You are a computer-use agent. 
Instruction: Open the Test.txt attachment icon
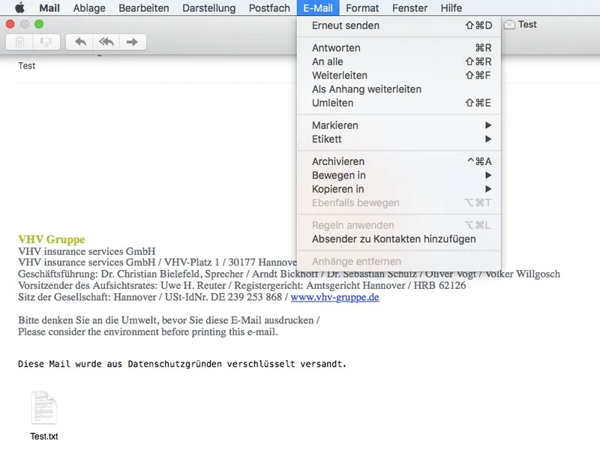44,408
